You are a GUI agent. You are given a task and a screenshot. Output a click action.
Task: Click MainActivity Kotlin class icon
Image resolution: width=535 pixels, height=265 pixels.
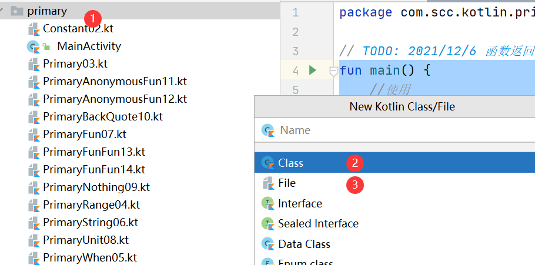click(x=33, y=47)
